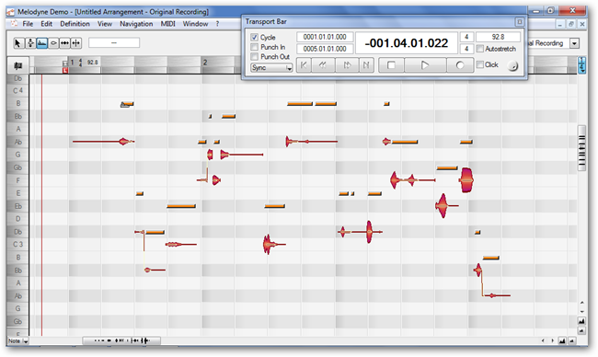Select the pitch editing tool
The image size is (598, 357).
[30, 43]
